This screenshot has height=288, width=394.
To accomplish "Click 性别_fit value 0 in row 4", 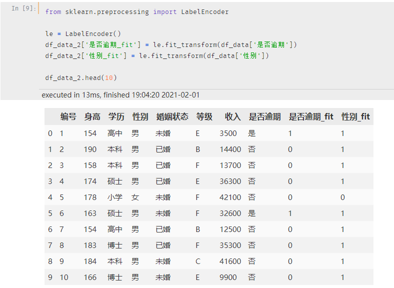I will [342, 197].
